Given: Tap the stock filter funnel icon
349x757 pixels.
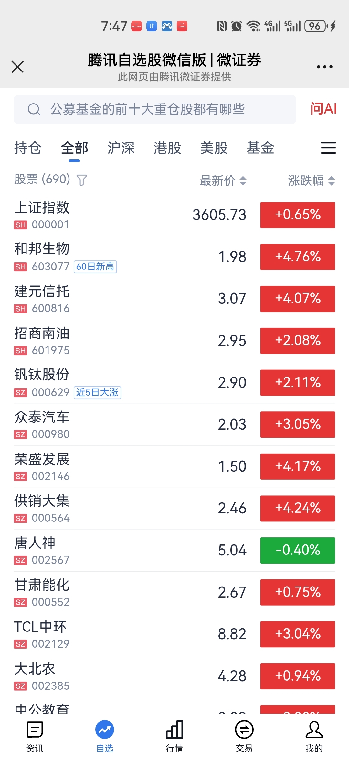Looking at the screenshot, I should (x=82, y=180).
